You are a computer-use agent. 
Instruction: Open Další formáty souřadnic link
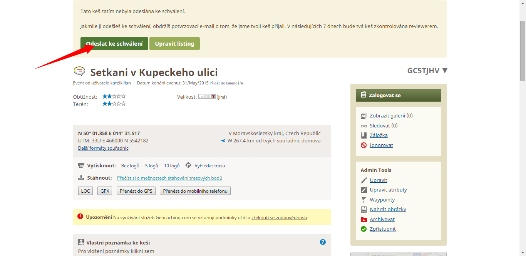[x=103, y=148]
